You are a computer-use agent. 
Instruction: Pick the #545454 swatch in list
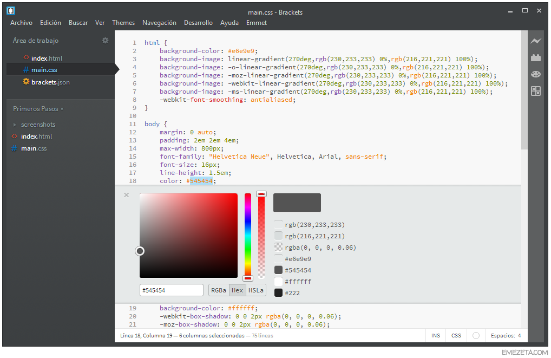278,270
